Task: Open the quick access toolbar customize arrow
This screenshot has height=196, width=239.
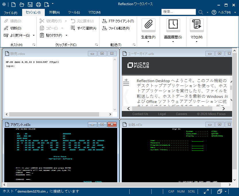Action: coord(53,3)
